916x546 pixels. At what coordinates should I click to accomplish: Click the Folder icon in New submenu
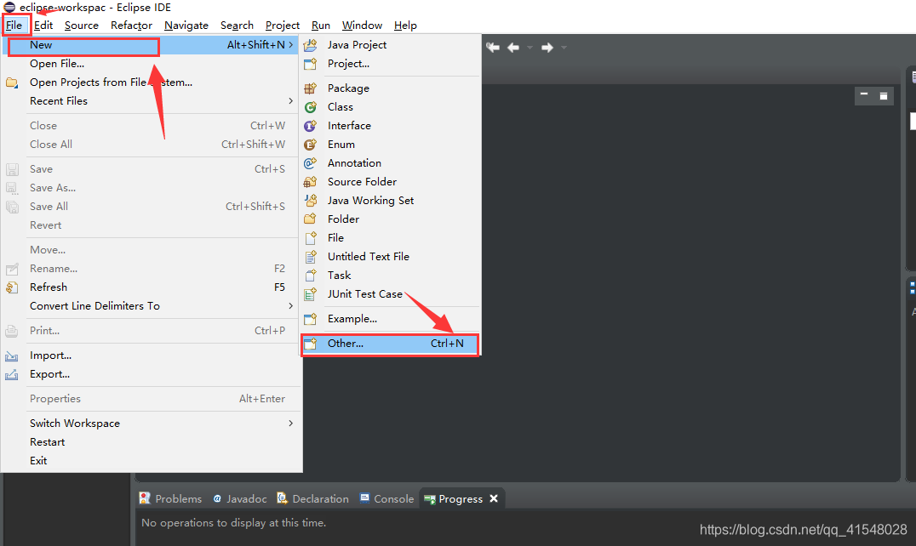point(310,219)
